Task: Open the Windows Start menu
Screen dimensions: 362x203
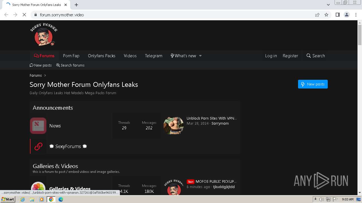Action: 8,199
